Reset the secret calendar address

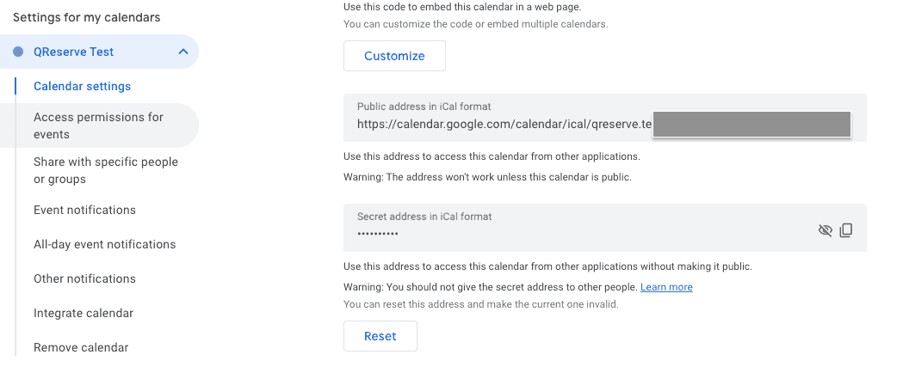coord(380,336)
